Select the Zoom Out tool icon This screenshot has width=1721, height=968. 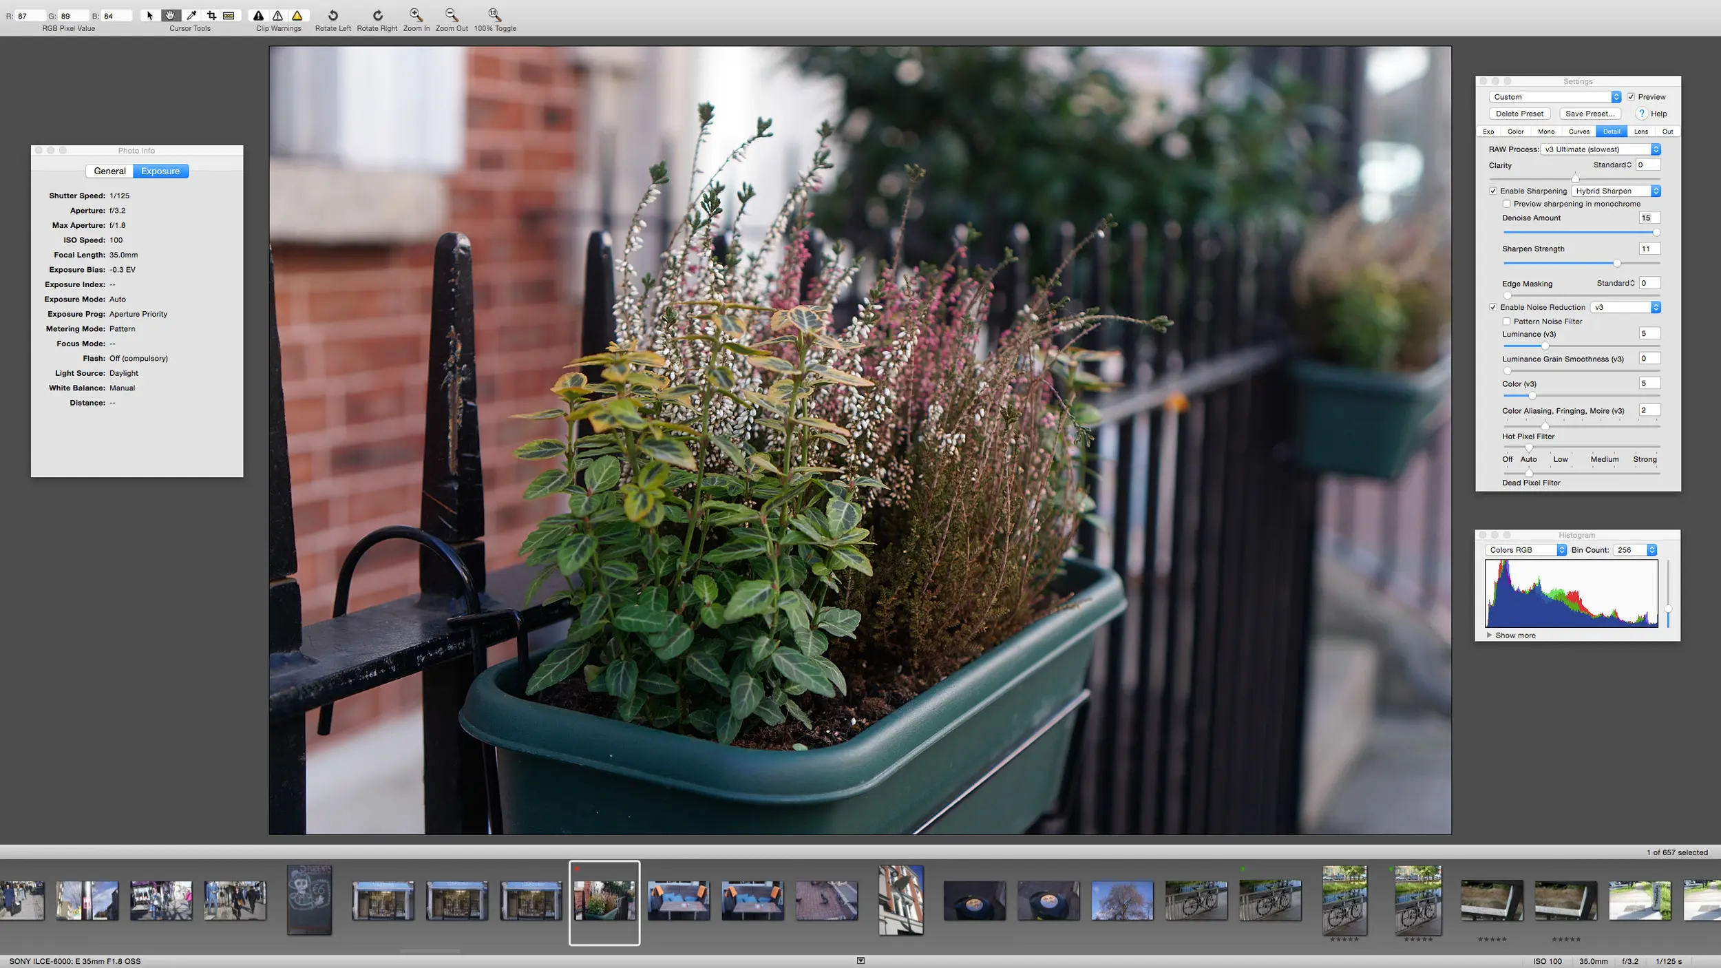(452, 13)
